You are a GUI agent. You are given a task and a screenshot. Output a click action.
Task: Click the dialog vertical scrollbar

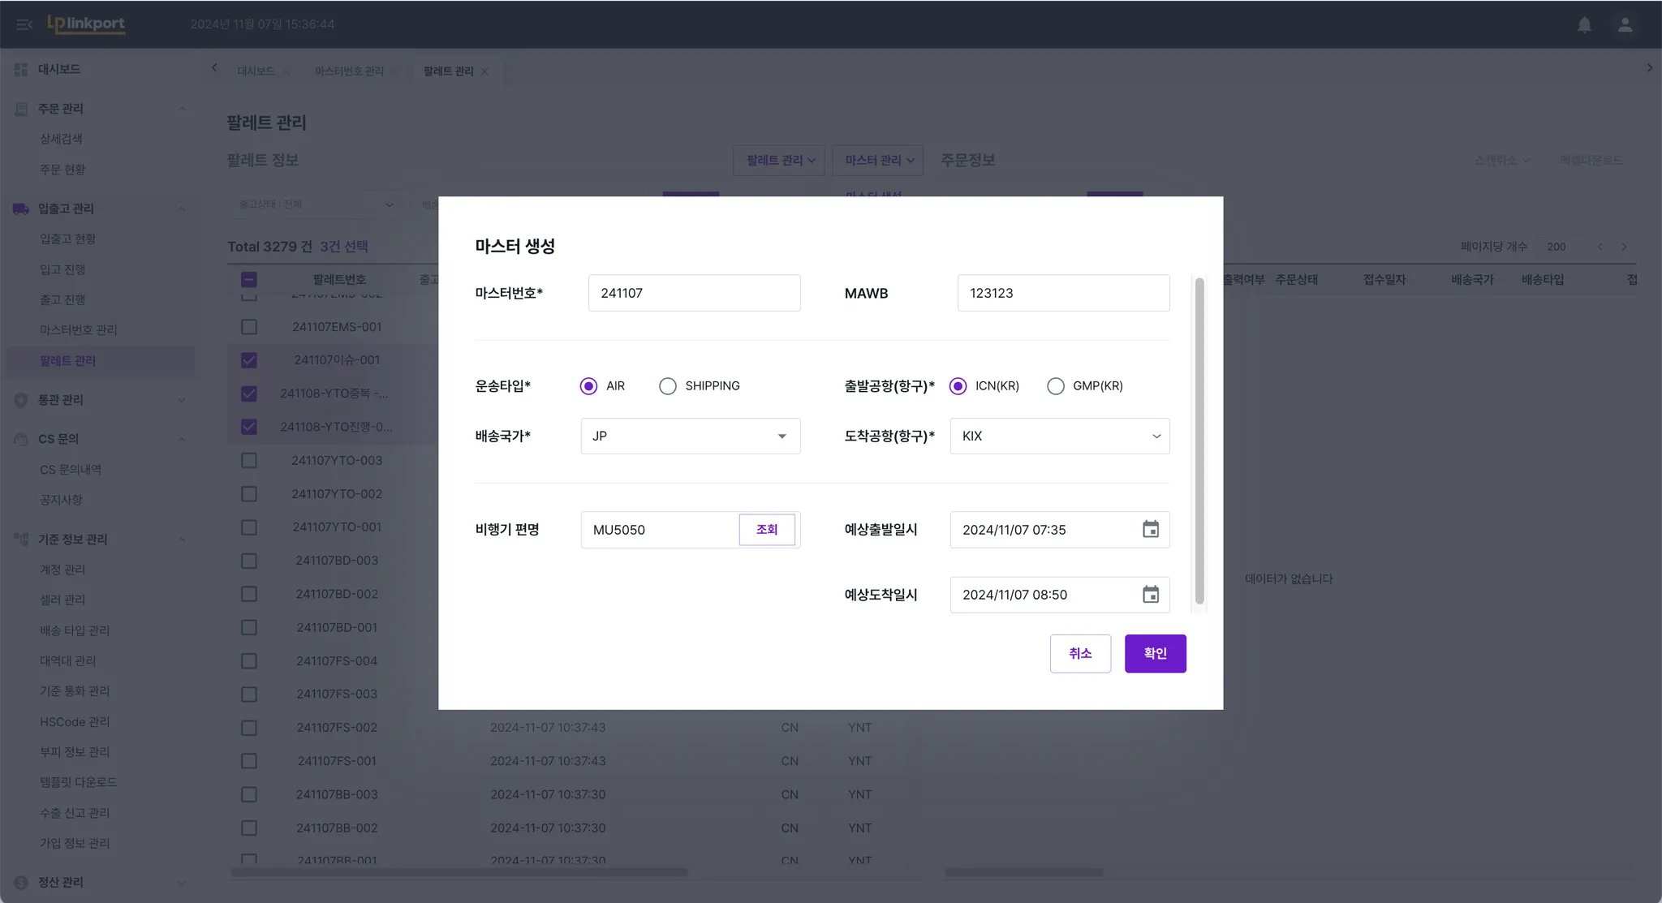click(x=1199, y=442)
